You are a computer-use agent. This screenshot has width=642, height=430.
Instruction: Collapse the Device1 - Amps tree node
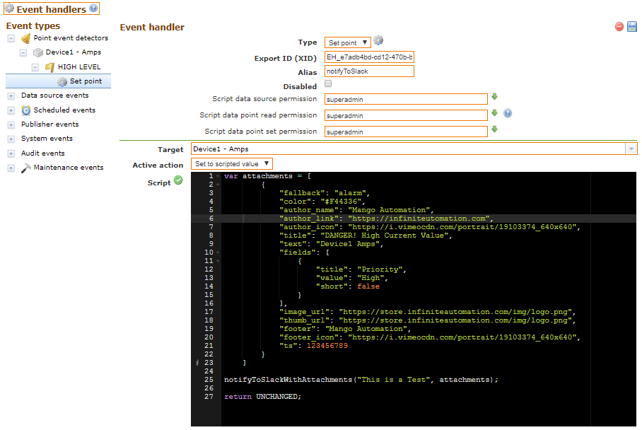pyautogui.click(x=23, y=53)
